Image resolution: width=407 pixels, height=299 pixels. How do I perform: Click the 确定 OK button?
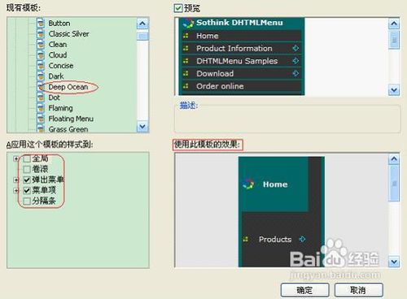(304, 290)
